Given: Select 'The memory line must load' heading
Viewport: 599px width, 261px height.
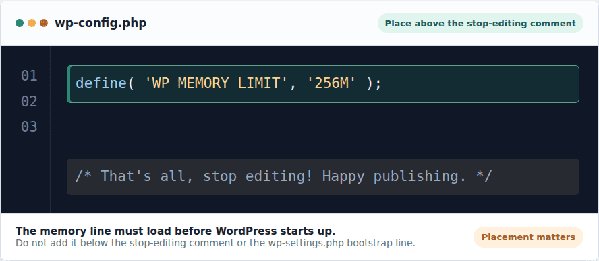Looking at the screenshot, I should pos(175,231).
